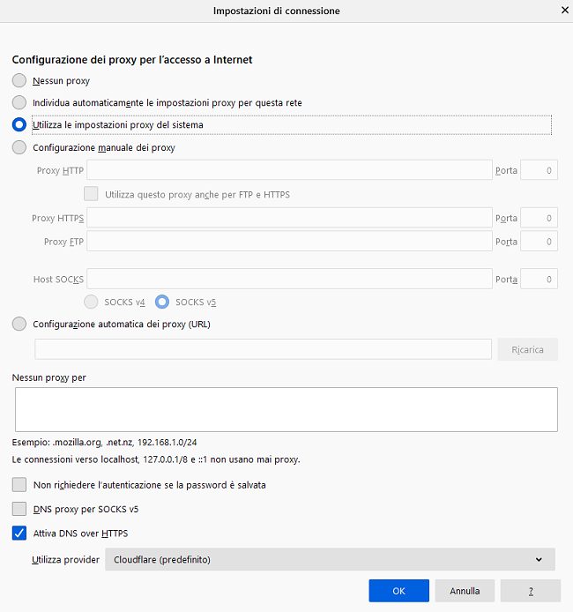This screenshot has height=612, width=573.
Task: Focus the Nessun proxy per text area
Action: coord(286,409)
